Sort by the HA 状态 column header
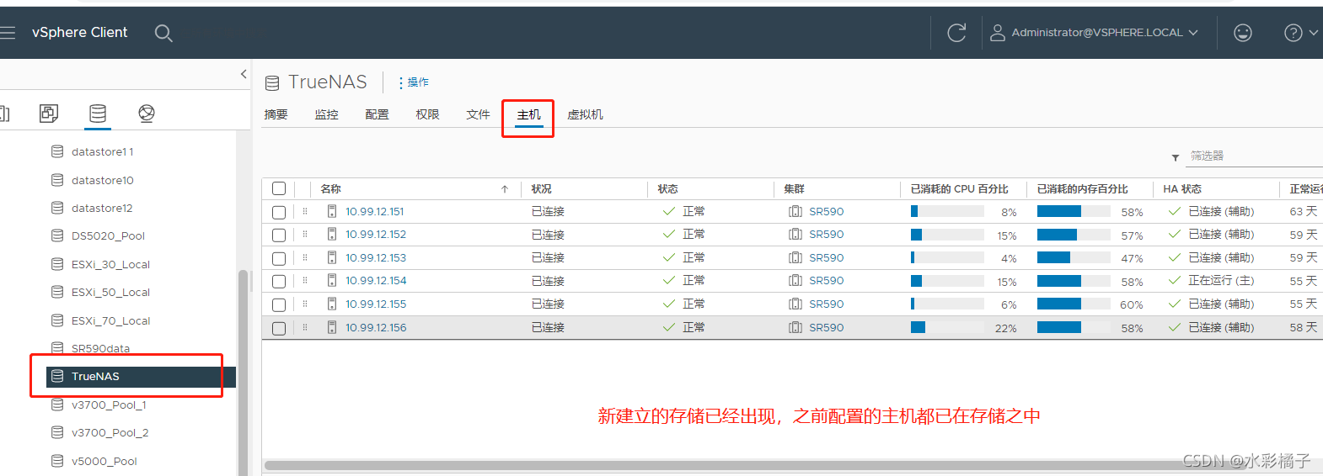 (x=1182, y=189)
